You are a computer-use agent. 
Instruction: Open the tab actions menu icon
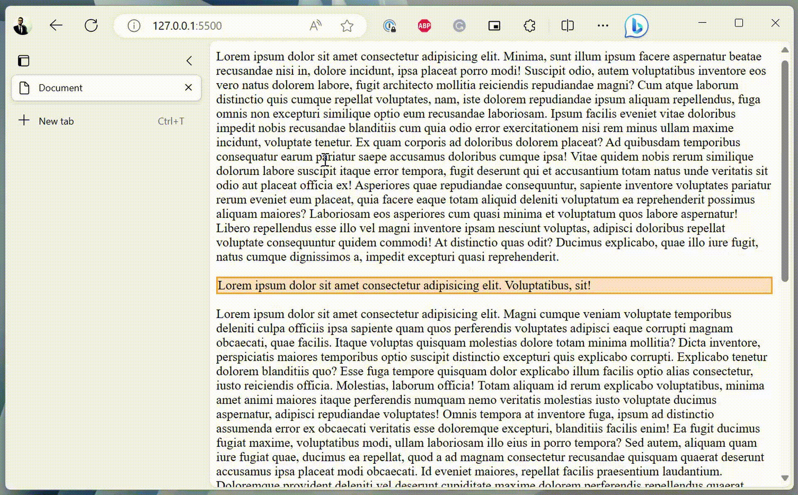click(24, 61)
